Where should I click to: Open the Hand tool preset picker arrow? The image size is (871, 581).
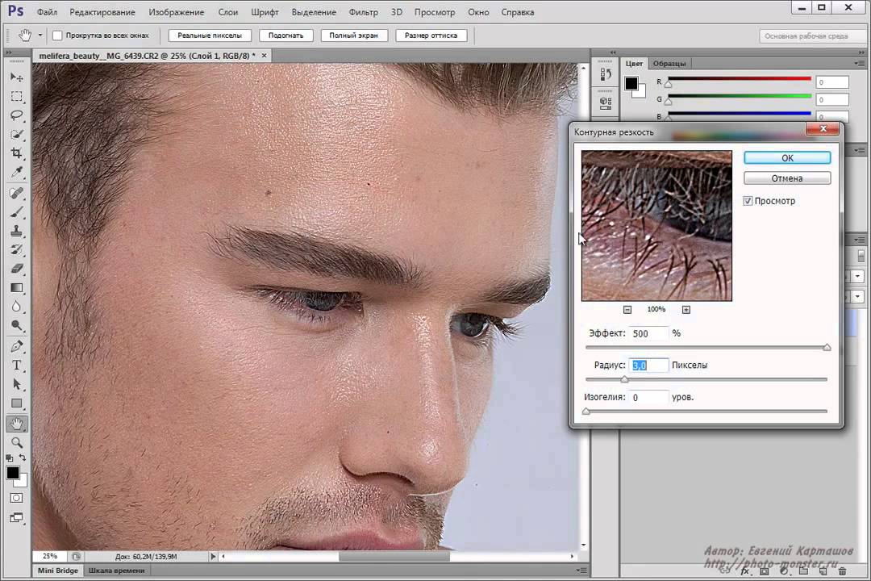point(40,35)
